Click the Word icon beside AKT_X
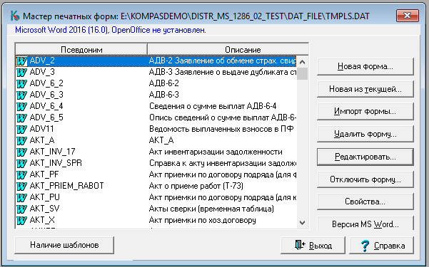 tap(21, 220)
